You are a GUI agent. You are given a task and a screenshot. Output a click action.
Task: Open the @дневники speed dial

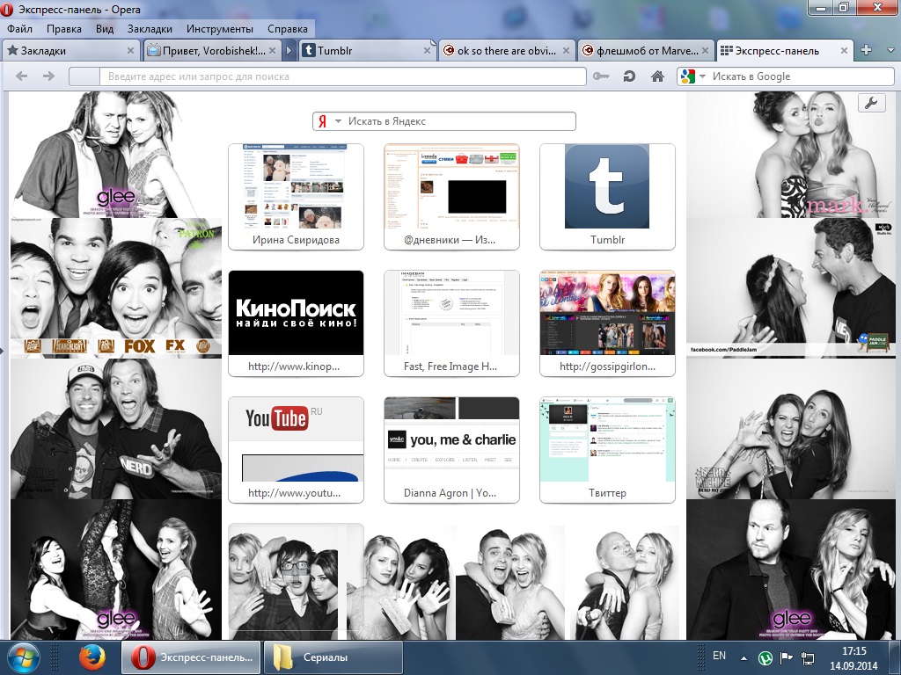451,197
